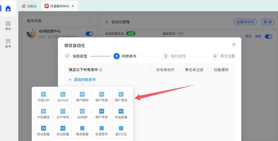Select the 私域运营中心 account avatar
Screen dimensions: 278x141
[x=31, y=34]
